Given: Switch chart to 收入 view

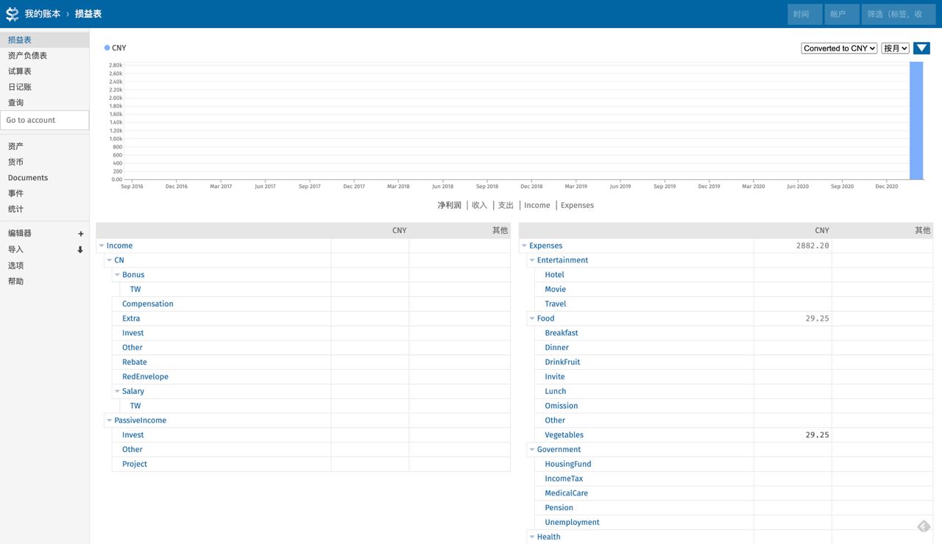Looking at the screenshot, I should pyautogui.click(x=479, y=206).
